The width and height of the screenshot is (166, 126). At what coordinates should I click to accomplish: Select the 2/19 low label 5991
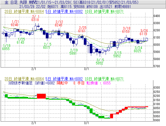coord(73,53)
